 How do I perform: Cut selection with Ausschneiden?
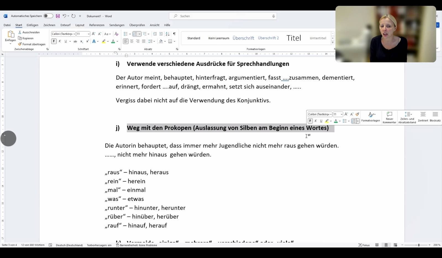[29, 32]
